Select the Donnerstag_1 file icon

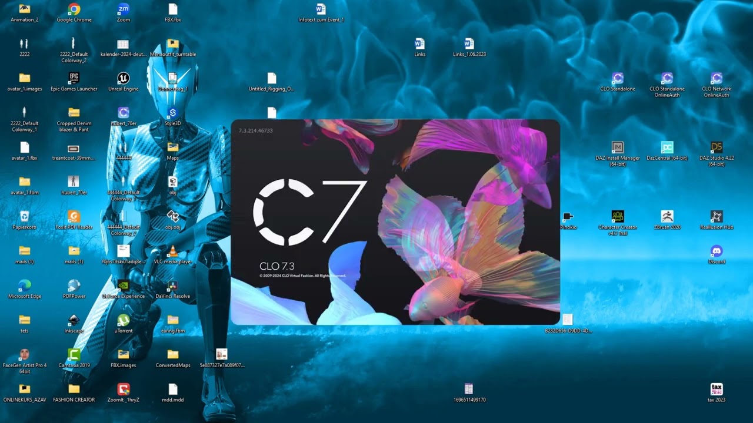[172, 78]
